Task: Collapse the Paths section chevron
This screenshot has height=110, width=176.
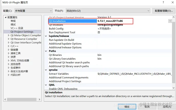Action: point(46,51)
